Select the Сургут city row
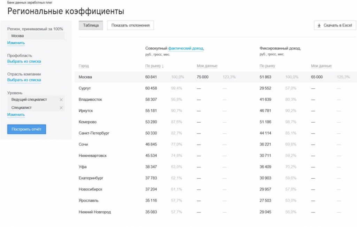357x227 pixels. [x=85, y=88]
